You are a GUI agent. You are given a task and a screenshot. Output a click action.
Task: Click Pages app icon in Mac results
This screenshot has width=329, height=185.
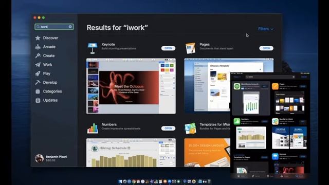pos(191,48)
